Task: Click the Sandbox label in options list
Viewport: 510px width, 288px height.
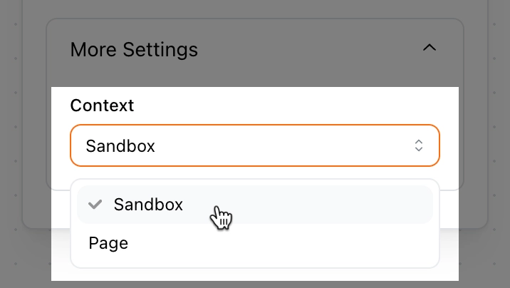Action: coord(148,205)
